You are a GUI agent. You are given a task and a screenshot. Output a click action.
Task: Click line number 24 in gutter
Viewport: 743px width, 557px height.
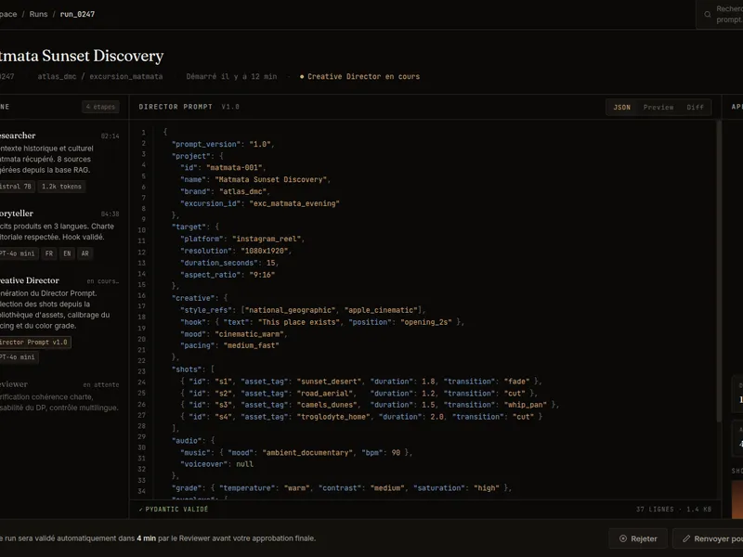pos(141,382)
